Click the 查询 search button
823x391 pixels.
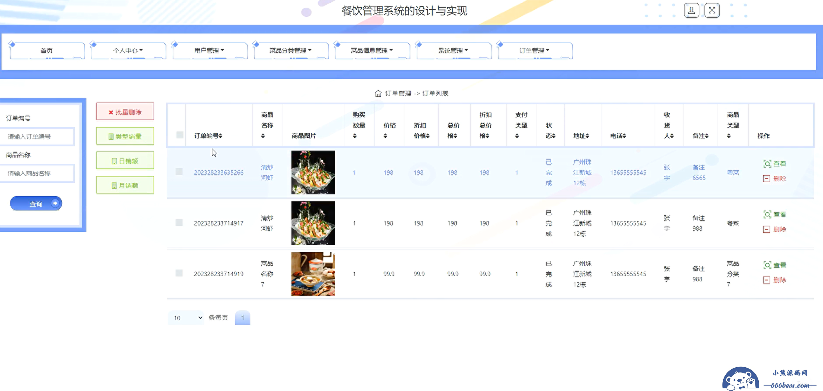click(x=36, y=203)
